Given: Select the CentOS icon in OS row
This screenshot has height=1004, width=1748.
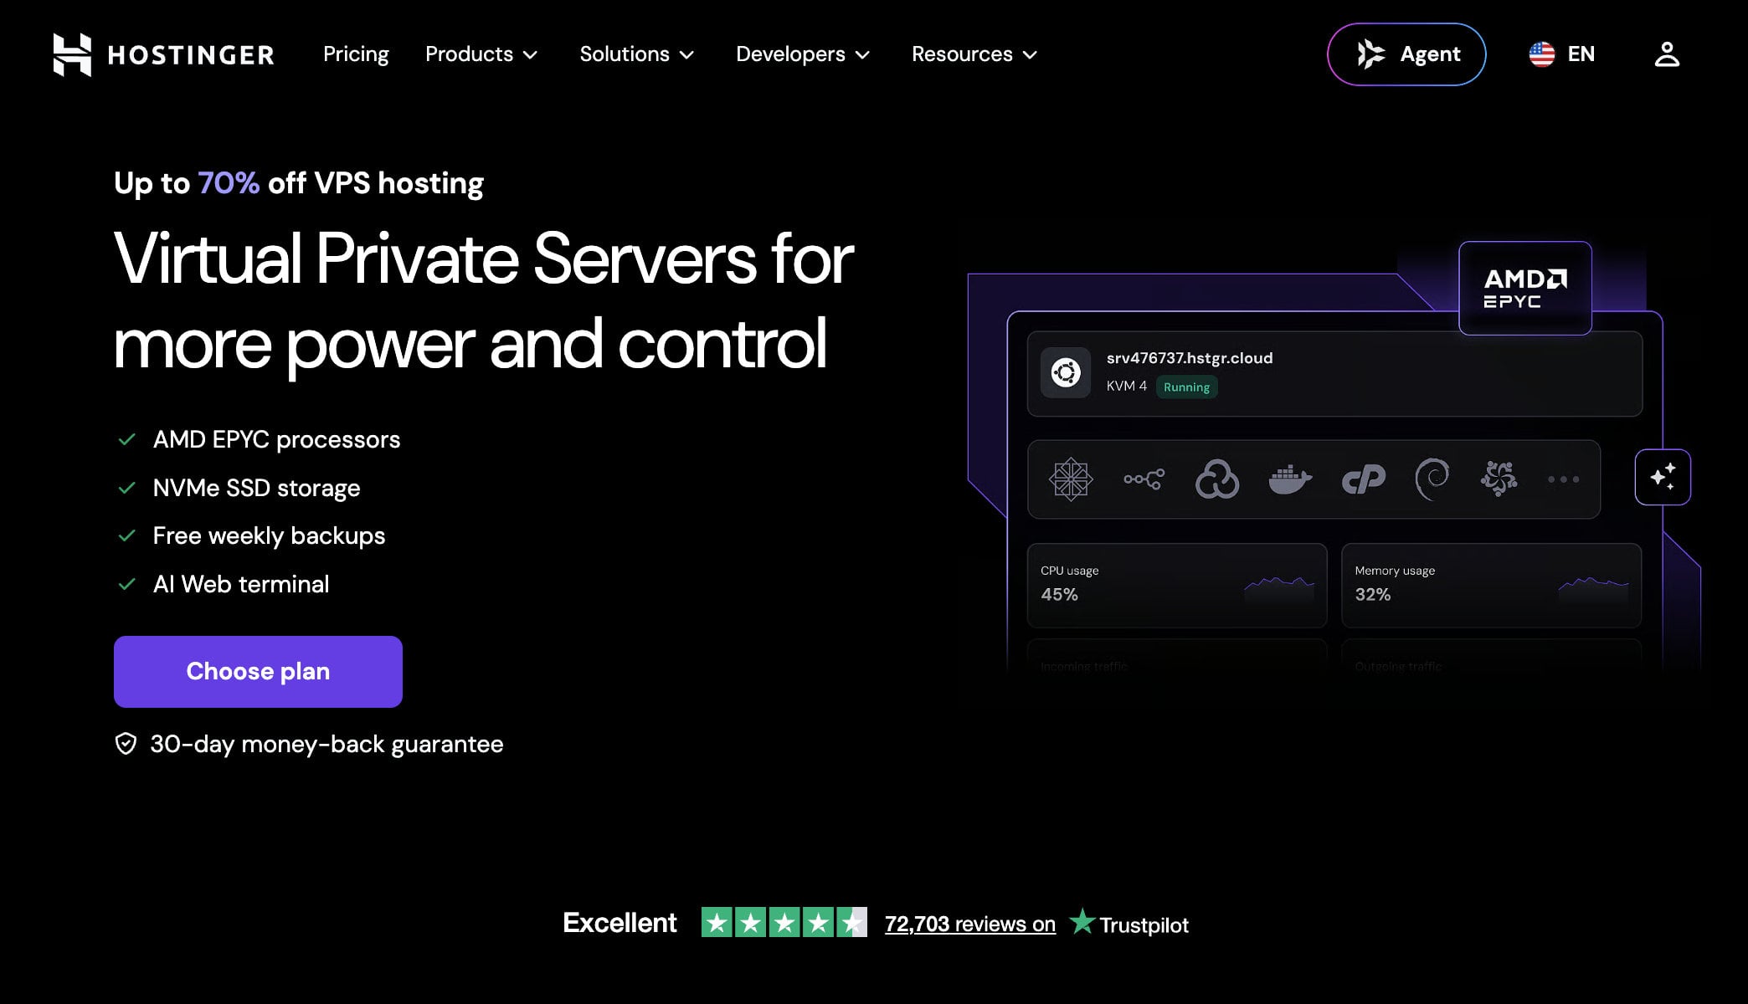Looking at the screenshot, I should pyautogui.click(x=1071, y=479).
